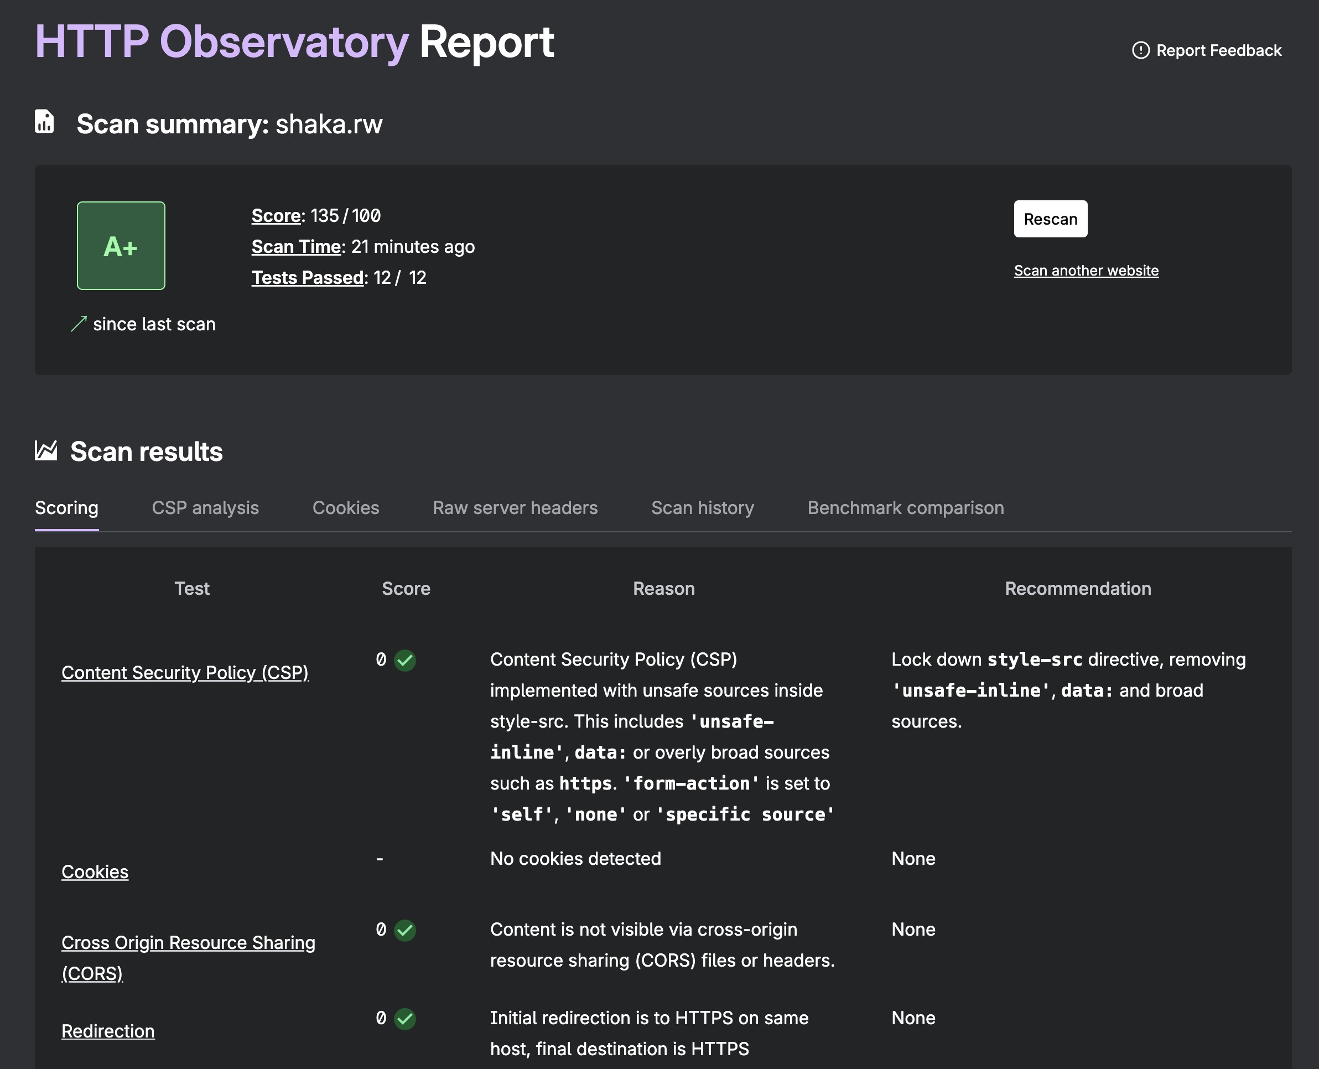Click the Score column header
1319x1069 pixels.
coord(406,588)
